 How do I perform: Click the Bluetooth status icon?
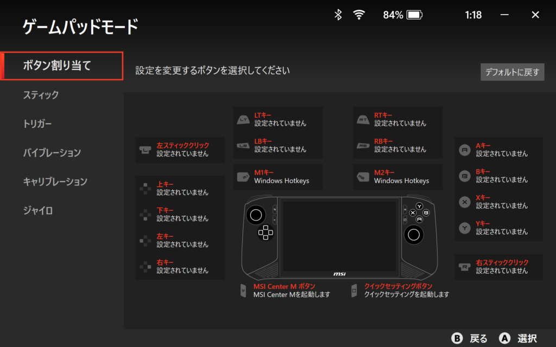(338, 15)
